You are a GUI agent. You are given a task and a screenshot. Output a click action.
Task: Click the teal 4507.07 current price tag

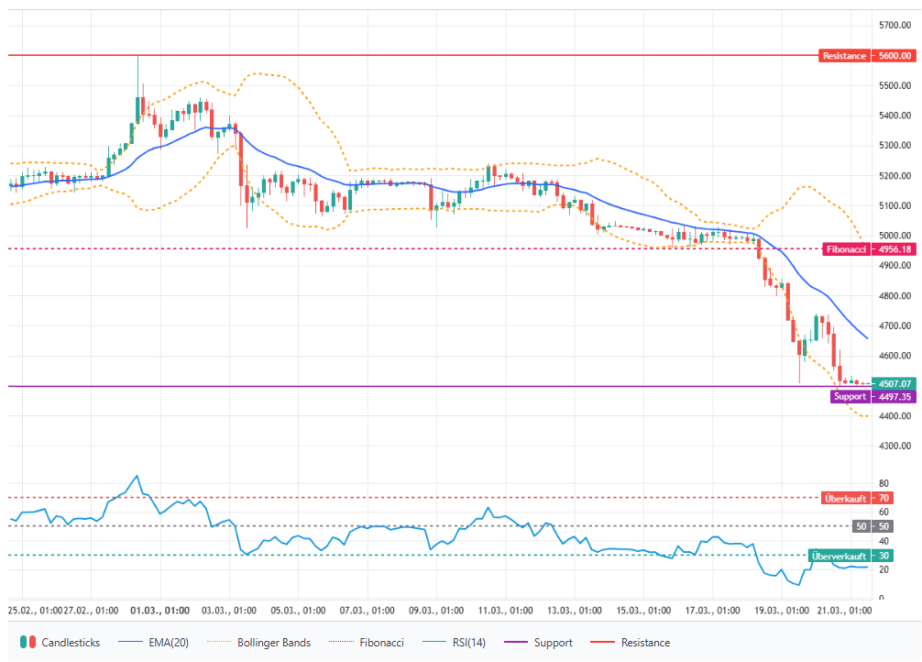tap(895, 382)
